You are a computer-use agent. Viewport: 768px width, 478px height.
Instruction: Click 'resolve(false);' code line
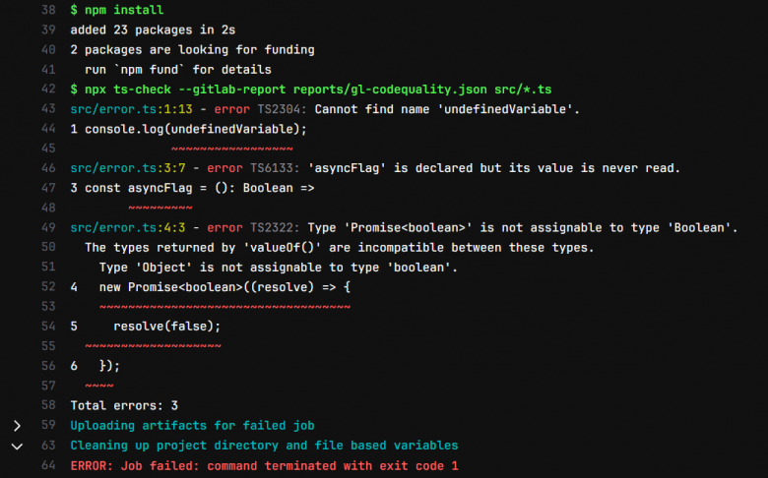pyautogui.click(x=167, y=327)
